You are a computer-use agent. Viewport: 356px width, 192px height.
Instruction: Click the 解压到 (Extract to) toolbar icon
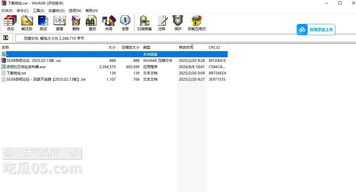[27, 21]
